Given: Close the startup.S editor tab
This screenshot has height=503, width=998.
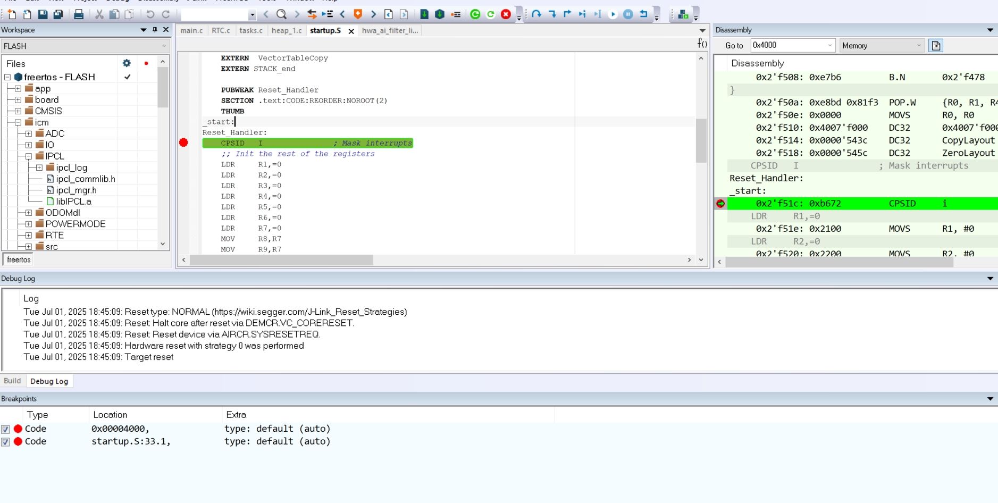Looking at the screenshot, I should point(351,31).
